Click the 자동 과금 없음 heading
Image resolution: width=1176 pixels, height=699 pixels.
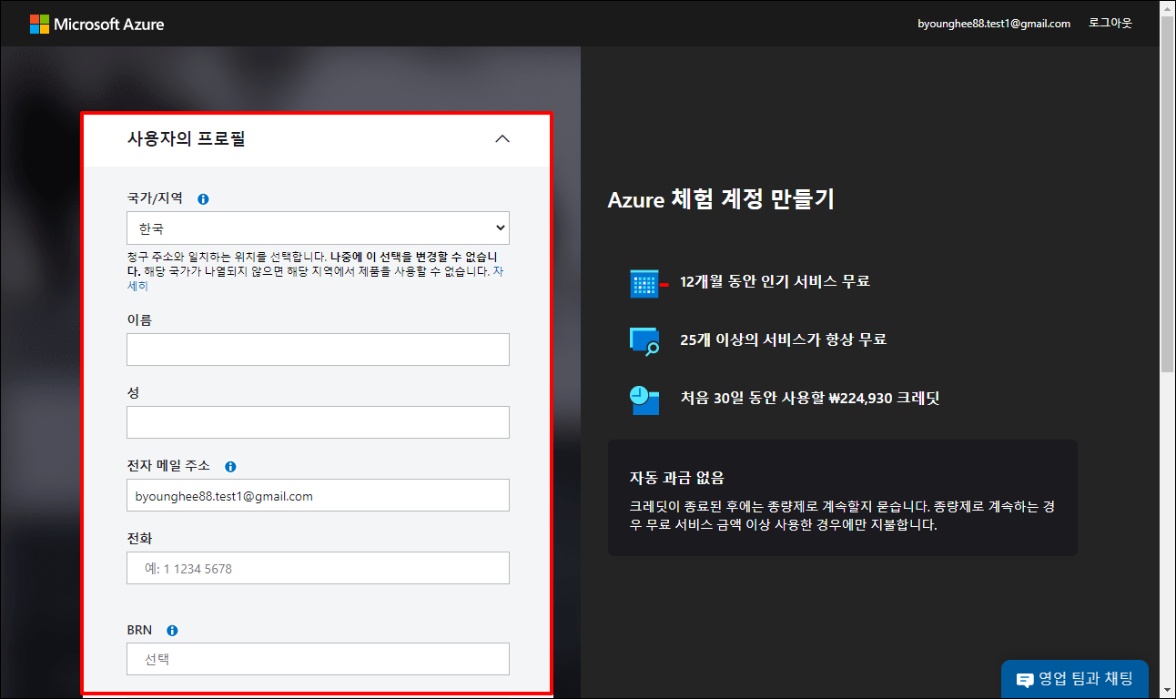(676, 478)
